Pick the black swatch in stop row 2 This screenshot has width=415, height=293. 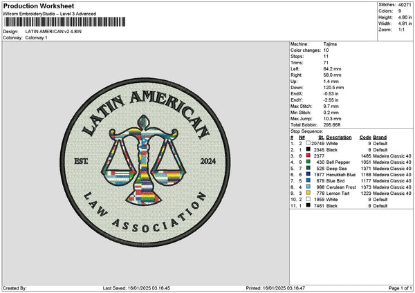308,149
